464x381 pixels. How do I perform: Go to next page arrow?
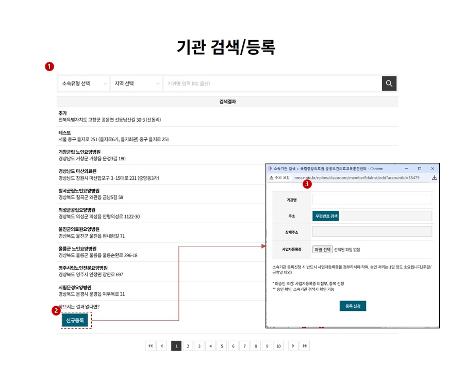coord(293,346)
